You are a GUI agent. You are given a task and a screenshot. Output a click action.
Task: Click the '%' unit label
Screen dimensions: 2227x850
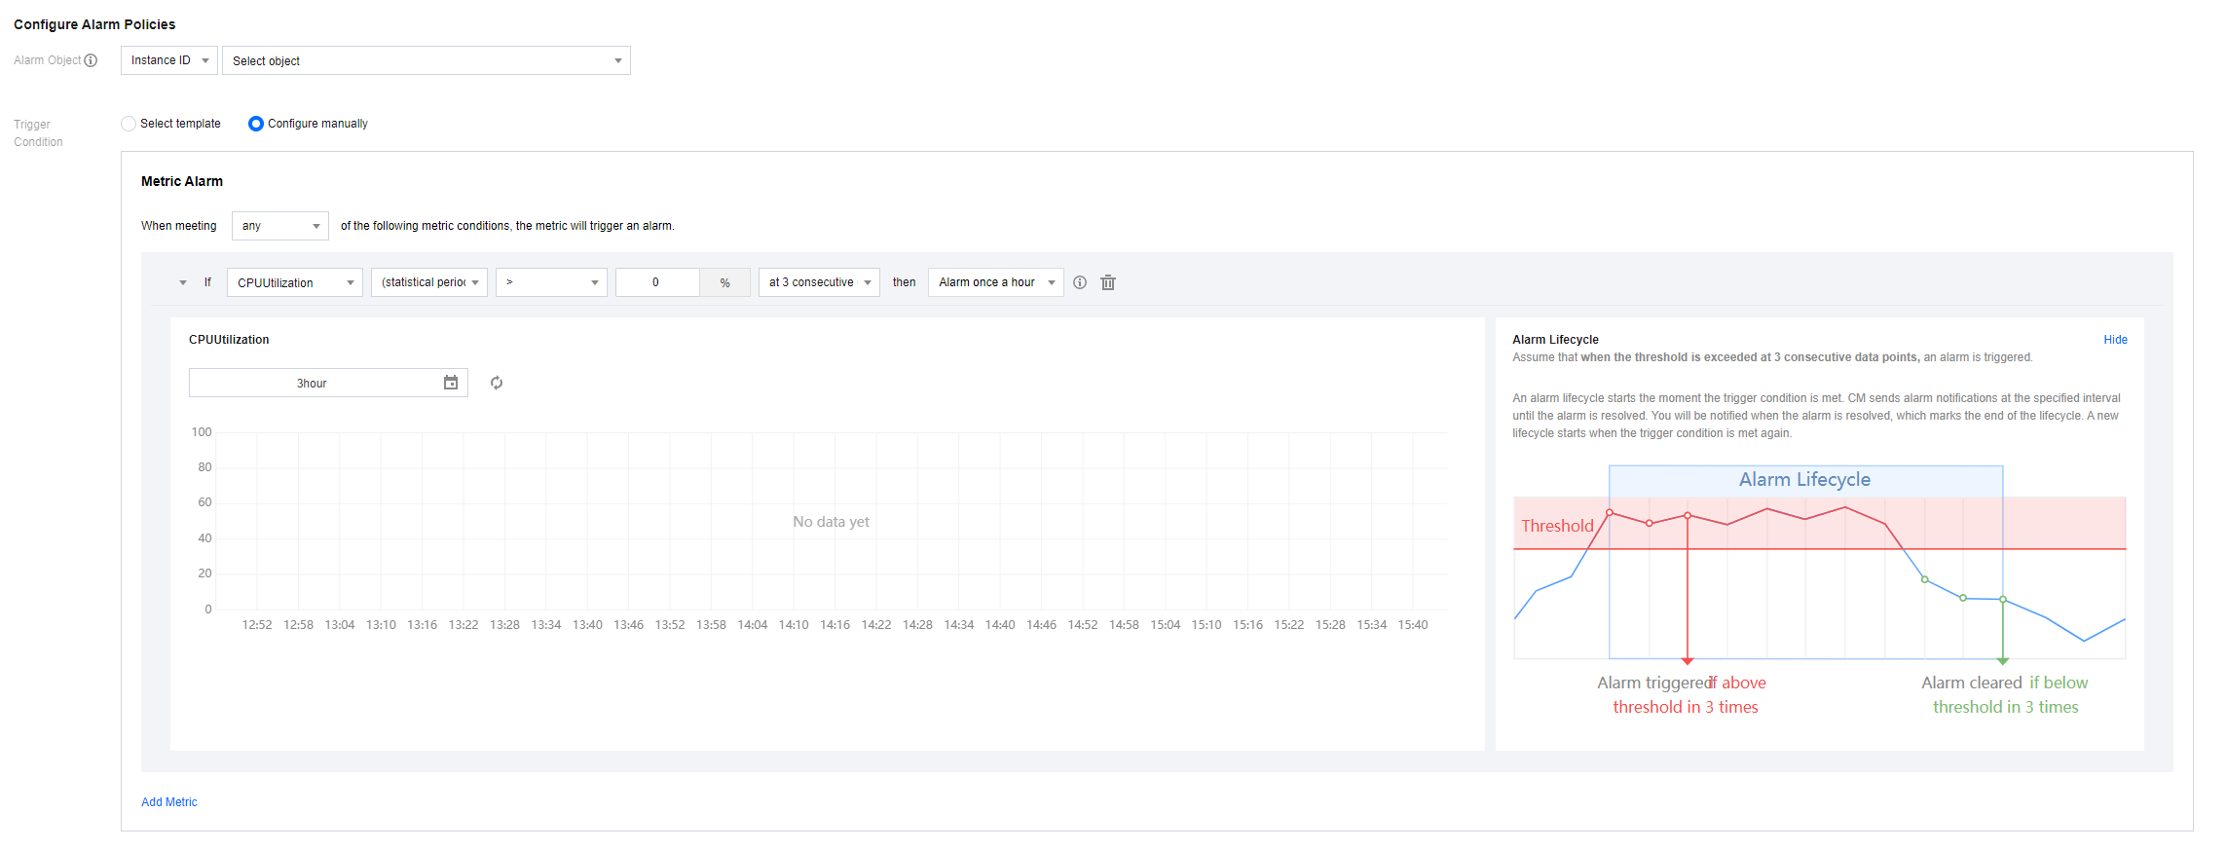[x=725, y=282]
